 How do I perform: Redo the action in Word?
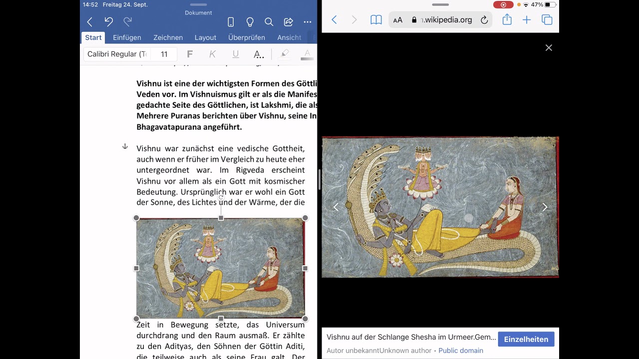(128, 21)
